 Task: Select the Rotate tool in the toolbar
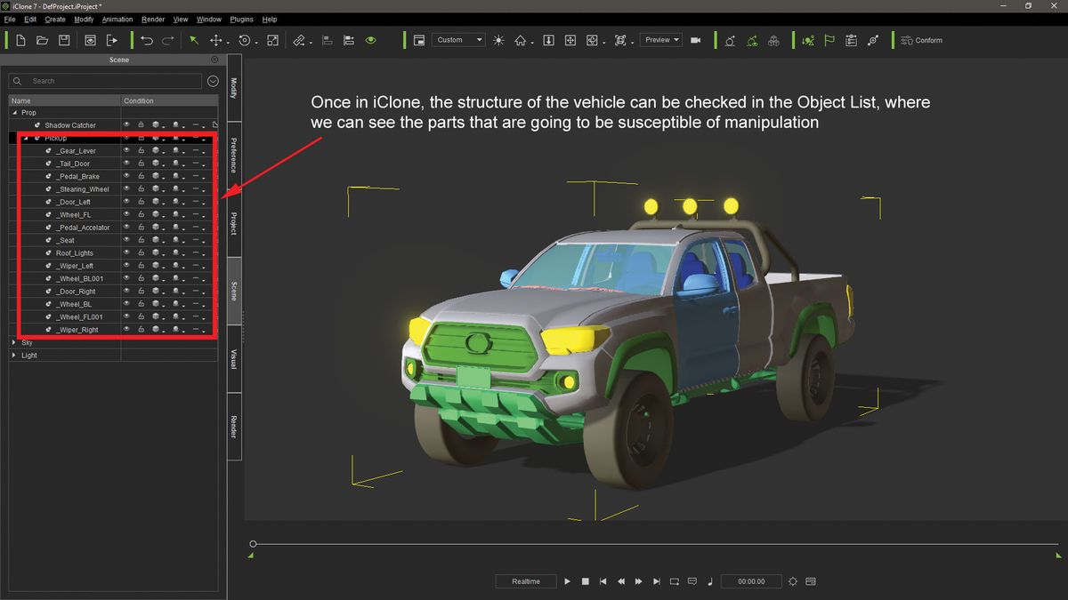click(x=246, y=40)
